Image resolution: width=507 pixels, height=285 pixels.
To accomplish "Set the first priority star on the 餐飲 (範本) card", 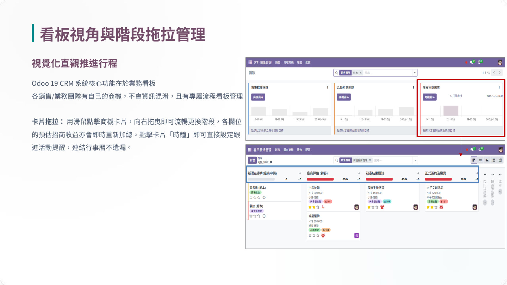I will (x=251, y=216).
